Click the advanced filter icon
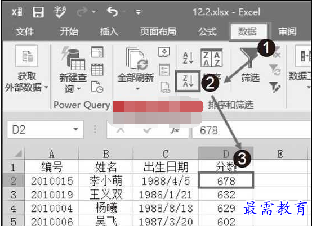The height and width of the screenshot is (226, 312). point(275,87)
